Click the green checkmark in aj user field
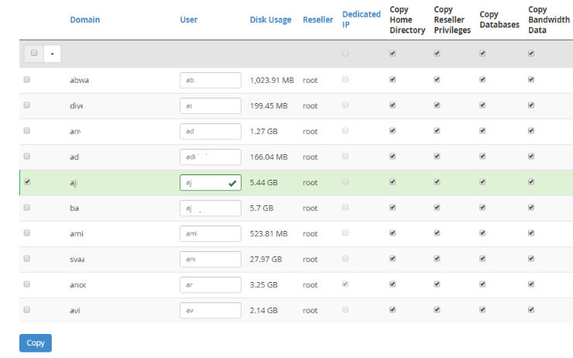573x358 pixels. pyautogui.click(x=232, y=183)
